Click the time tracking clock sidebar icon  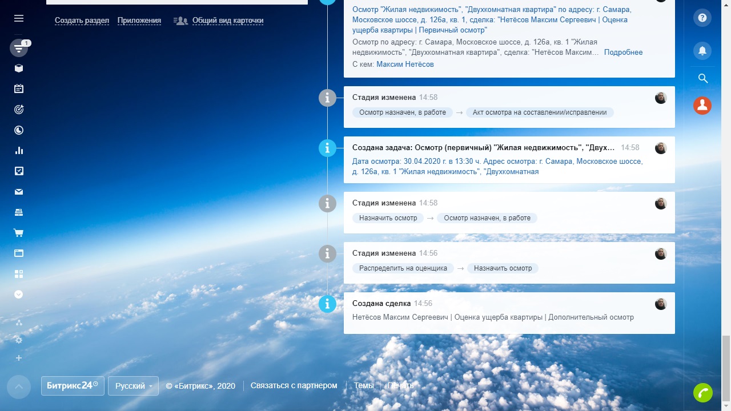click(19, 130)
